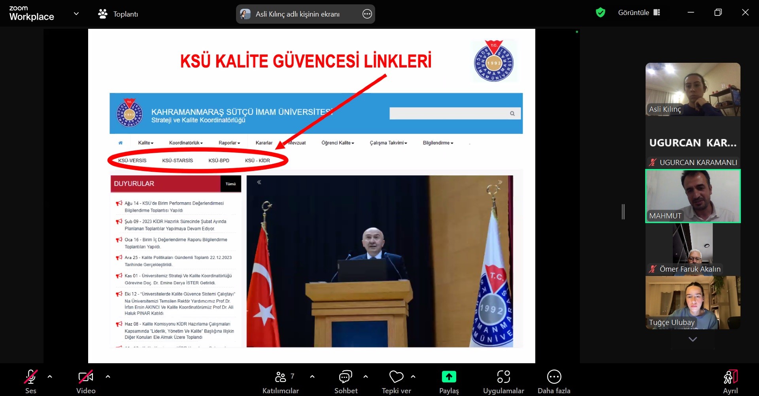Expand the chat options arrow beside Sohbet
The image size is (759, 396).
(366, 377)
